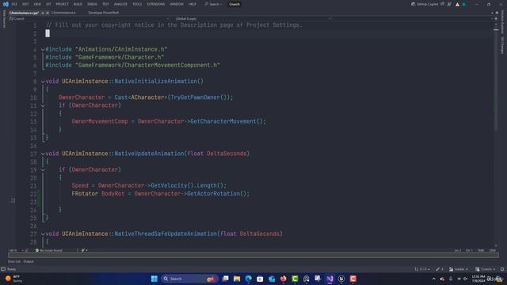This screenshot has width=507, height=285.
Task: Click the pending changes pencil indicator
Action: pyautogui.click(x=440, y=269)
